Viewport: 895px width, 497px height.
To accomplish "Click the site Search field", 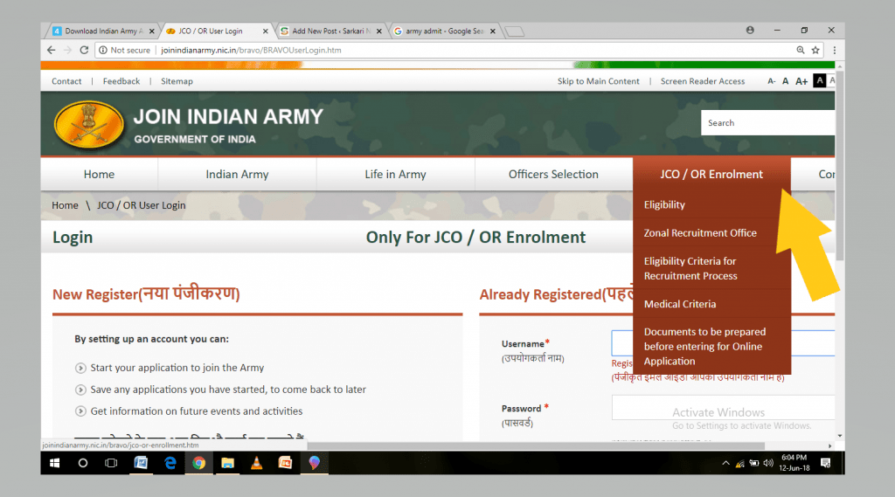I will pos(767,122).
